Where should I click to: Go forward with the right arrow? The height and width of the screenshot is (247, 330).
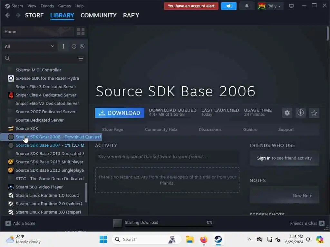(x=18, y=15)
